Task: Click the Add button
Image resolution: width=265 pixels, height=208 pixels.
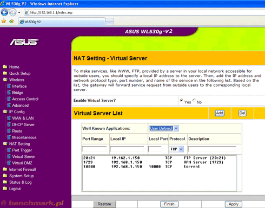Action: pyautogui.click(x=220, y=113)
